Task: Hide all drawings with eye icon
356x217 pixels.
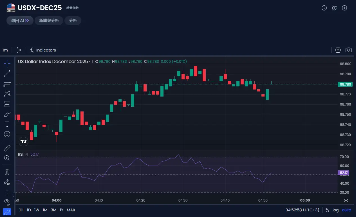Action: (x=7, y=202)
